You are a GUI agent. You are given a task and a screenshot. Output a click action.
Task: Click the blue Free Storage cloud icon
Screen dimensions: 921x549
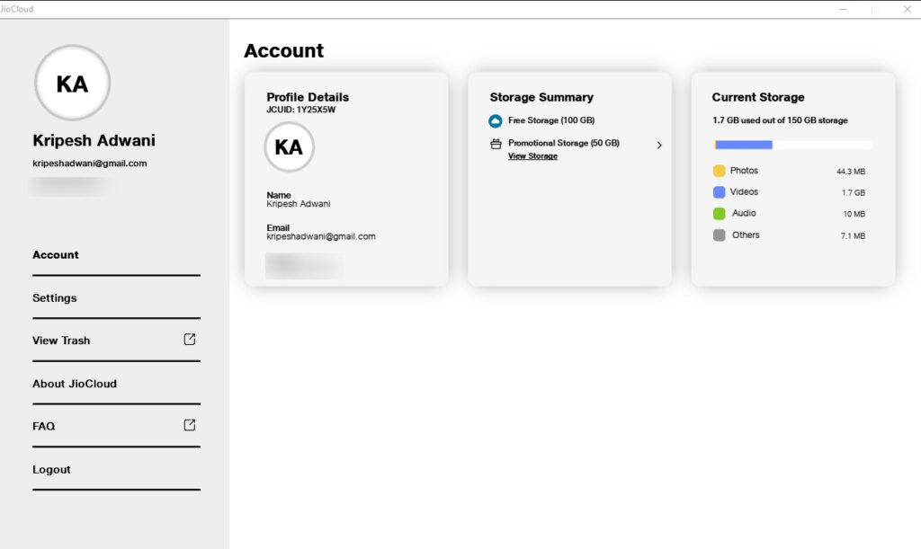pyautogui.click(x=496, y=120)
